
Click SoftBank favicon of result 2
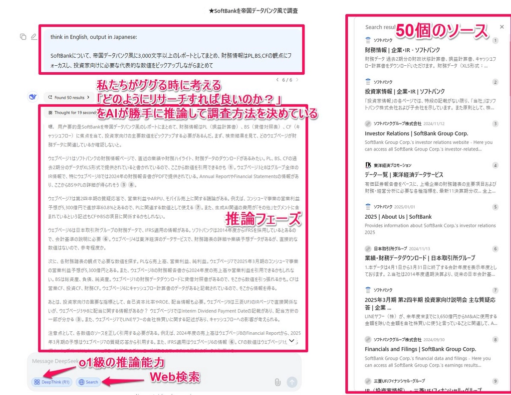coord(368,82)
